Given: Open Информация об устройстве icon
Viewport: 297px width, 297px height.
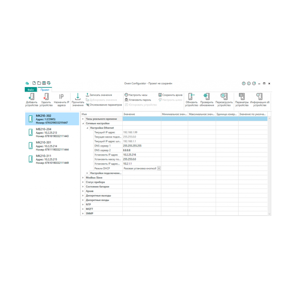Looking at the screenshot, I should tap(259, 97).
